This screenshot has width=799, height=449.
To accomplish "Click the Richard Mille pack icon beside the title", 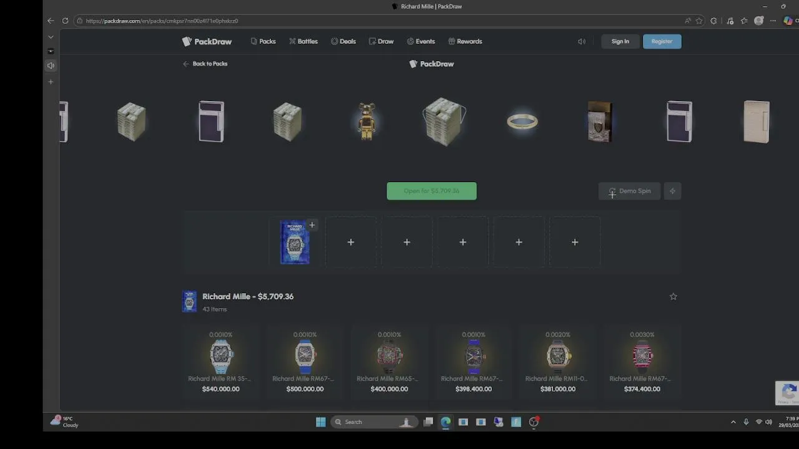I will point(189,301).
